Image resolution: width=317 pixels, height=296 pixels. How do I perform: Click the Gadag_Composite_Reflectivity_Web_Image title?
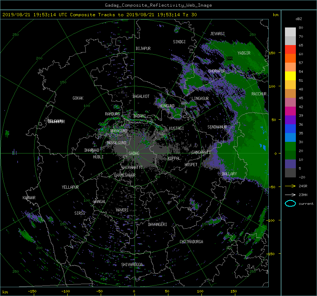click(158, 5)
